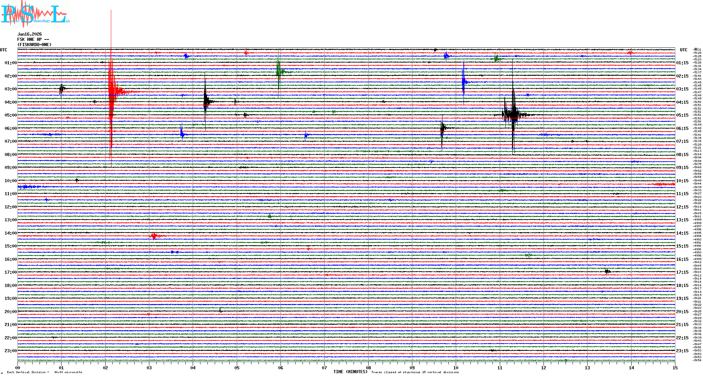Click the large red seismic event trace
Screen dimensions: 703x377
(112, 93)
